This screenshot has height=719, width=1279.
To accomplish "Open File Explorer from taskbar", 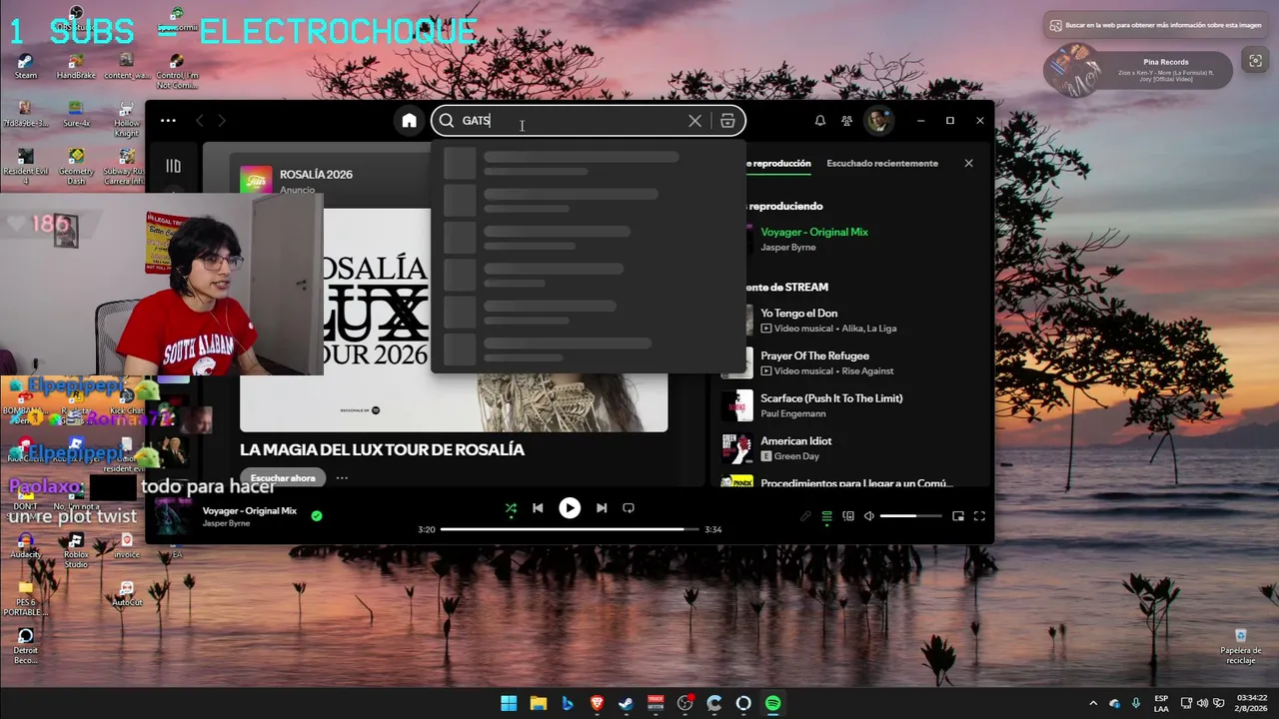I will coord(538,703).
